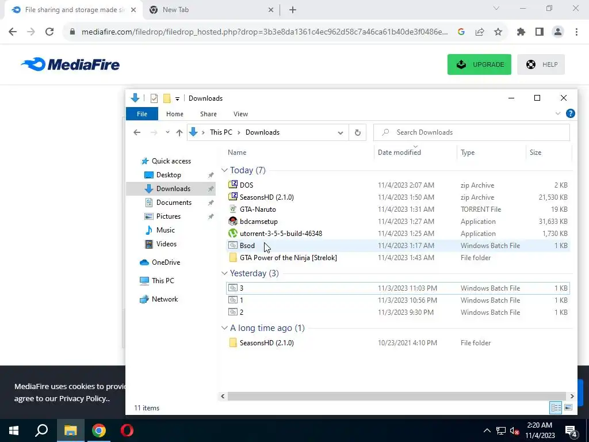Open the address bar history dropdown

(341, 133)
